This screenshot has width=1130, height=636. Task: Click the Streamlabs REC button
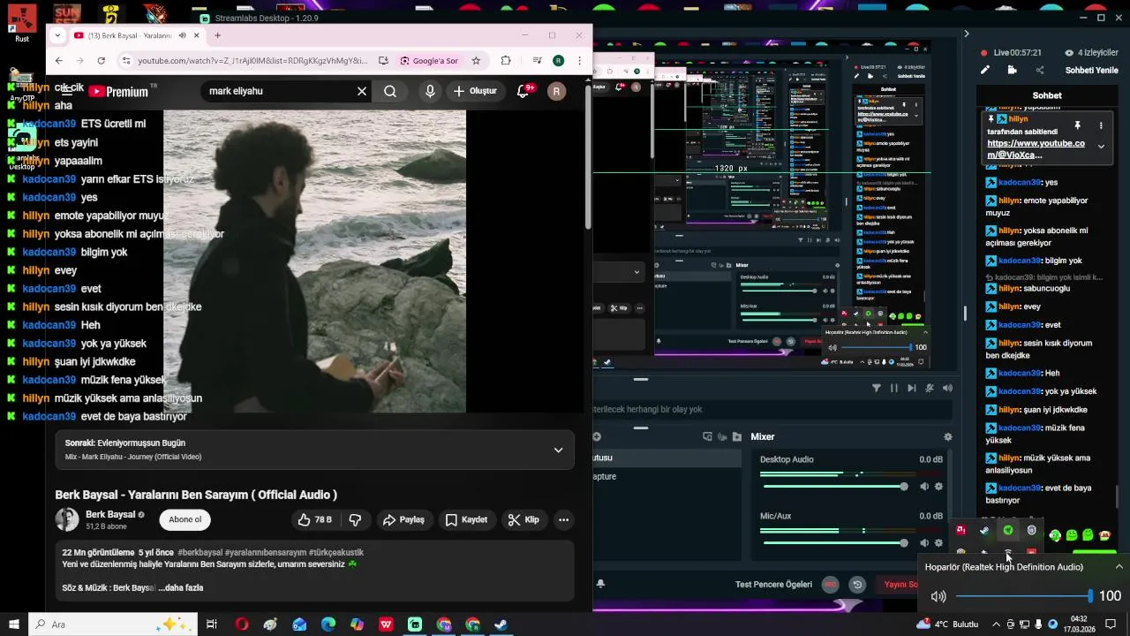(830, 584)
